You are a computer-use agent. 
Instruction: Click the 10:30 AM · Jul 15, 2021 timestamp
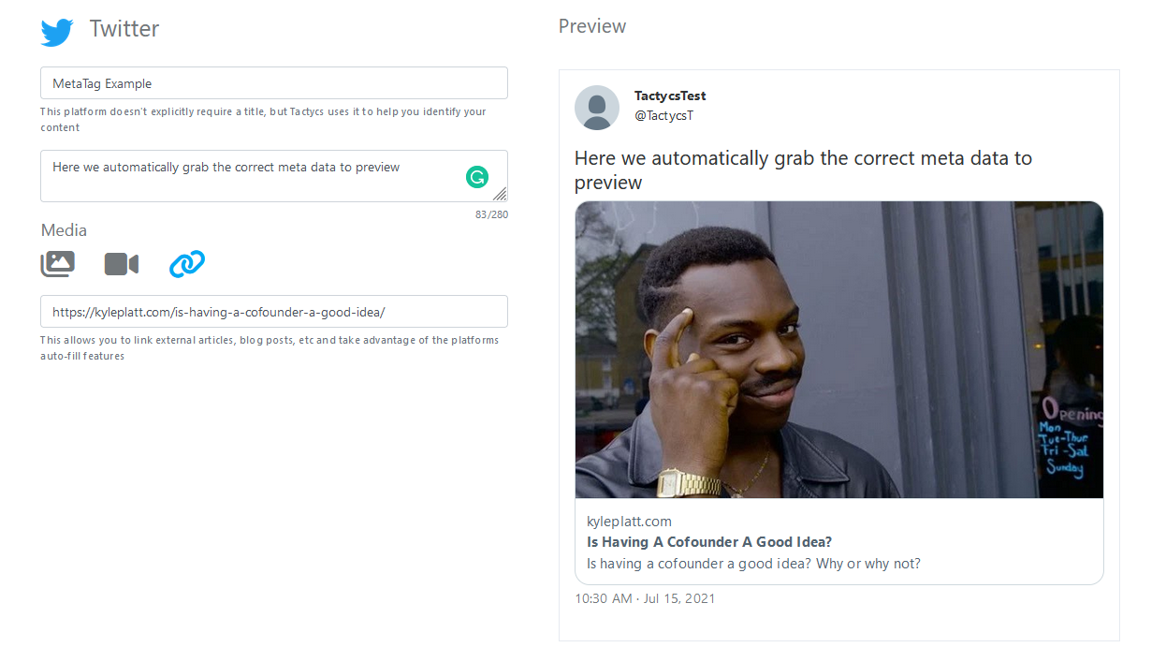coord(645,598)
